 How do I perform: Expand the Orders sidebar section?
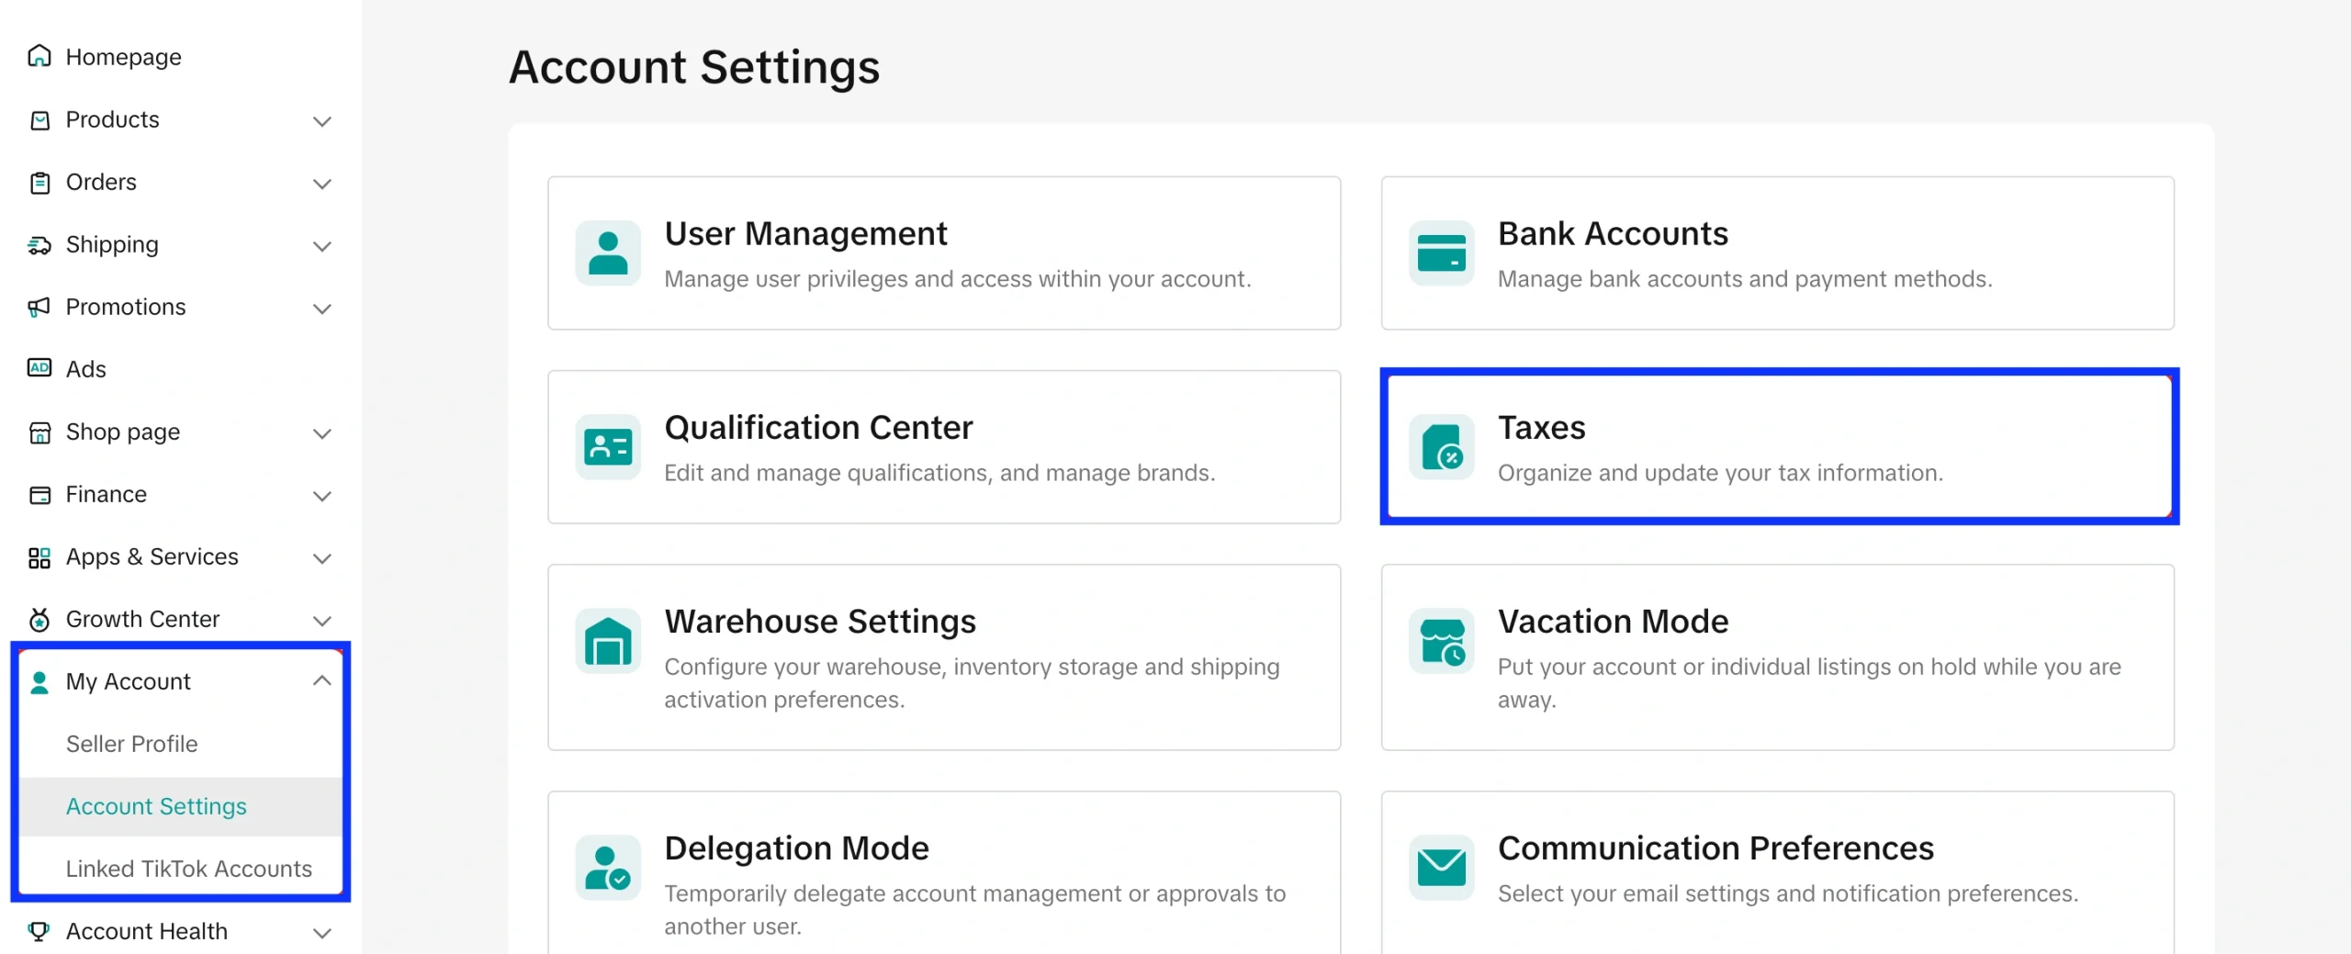pyautogui.click(x=321, y=184)
